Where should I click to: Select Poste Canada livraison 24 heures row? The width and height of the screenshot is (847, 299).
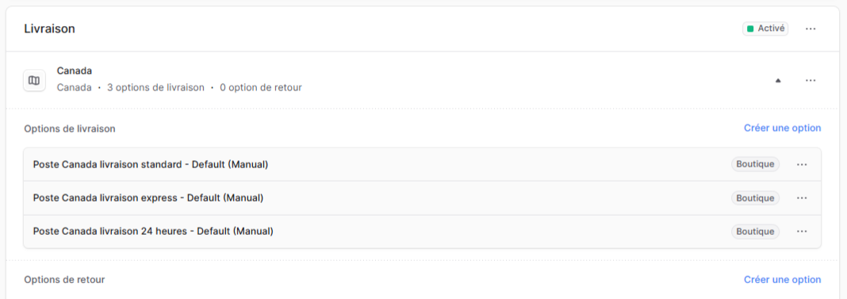(422, 232)
